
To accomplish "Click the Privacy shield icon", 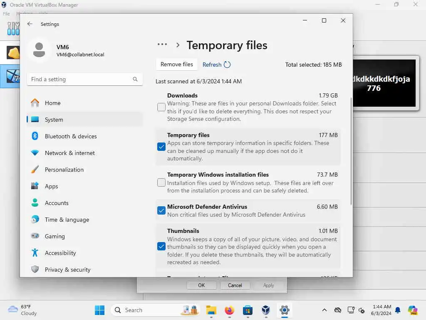I will pyautogui.click(x=35, y=270).
